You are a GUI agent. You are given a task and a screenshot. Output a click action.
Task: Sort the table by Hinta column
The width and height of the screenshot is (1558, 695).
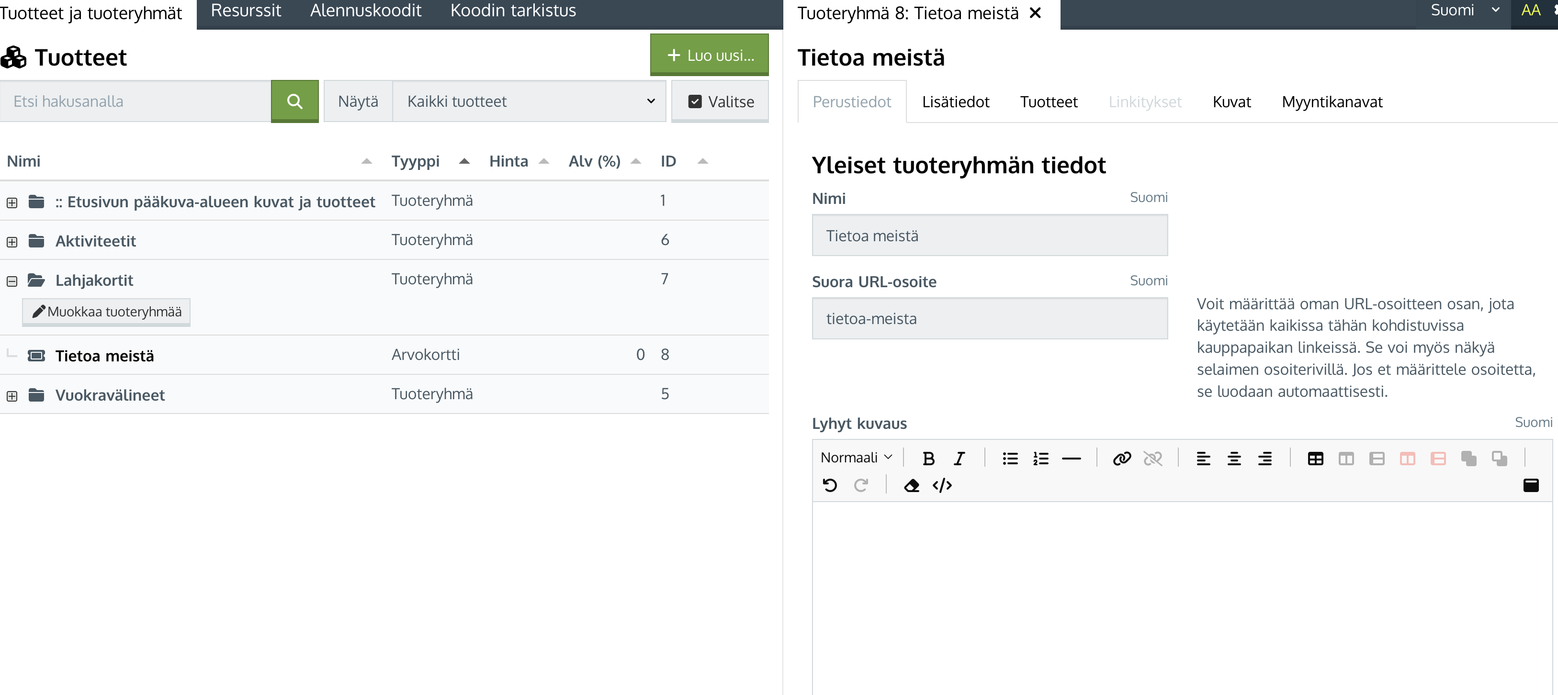tap(544, 161)
